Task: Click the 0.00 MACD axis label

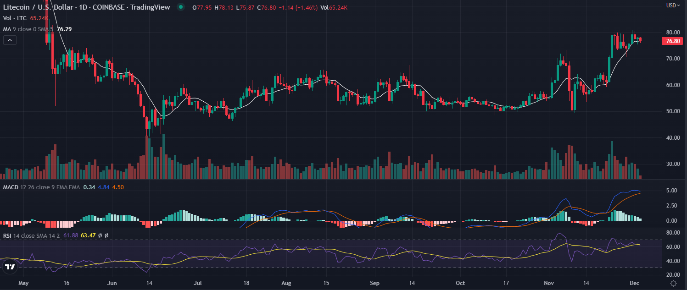Action: [672, 221]
